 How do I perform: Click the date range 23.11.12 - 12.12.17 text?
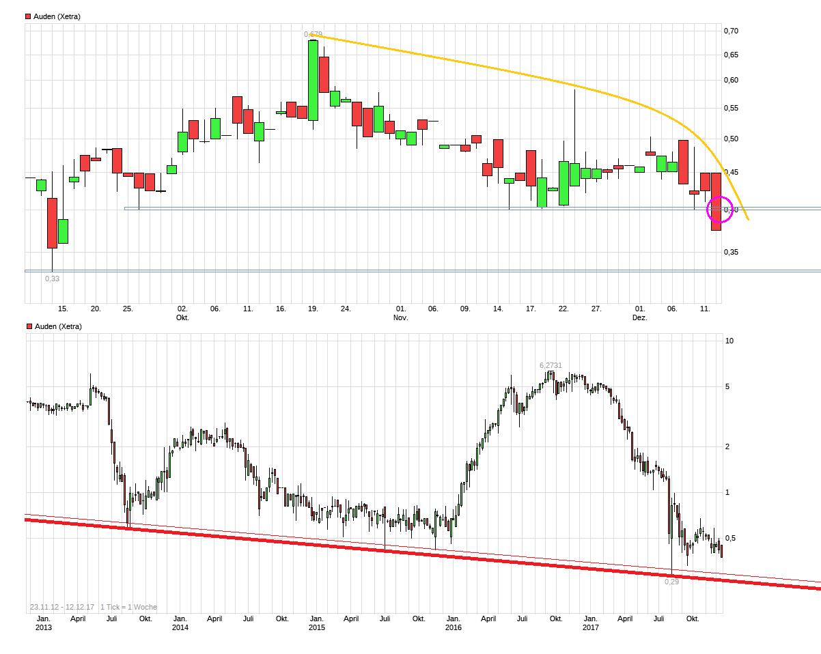[x=62, y=607]
